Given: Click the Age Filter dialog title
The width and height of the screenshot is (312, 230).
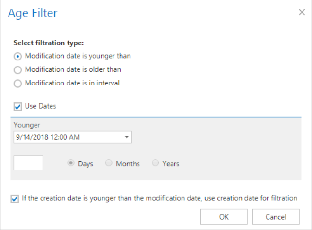Looking at the screenshot, I should pos(33,13).
